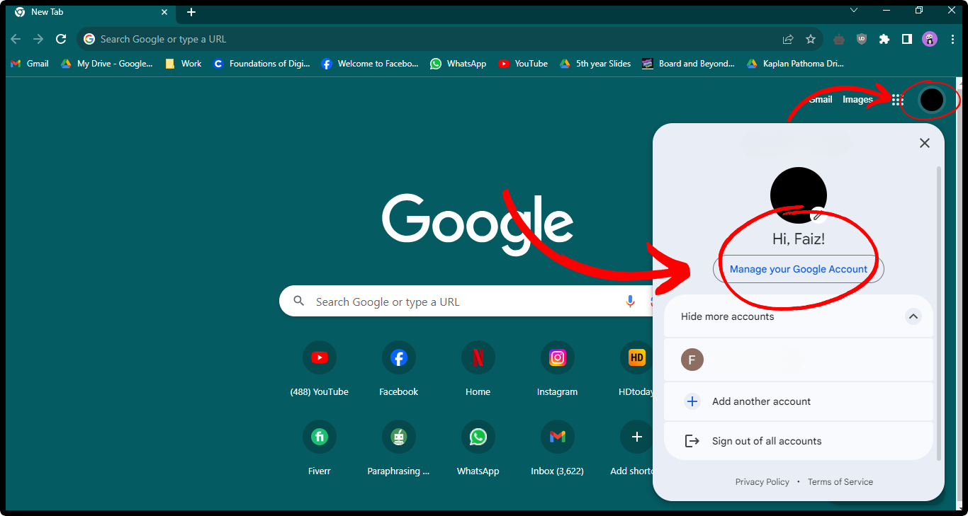Reload the page with the refresh icon
The height and width of the screenshot is (516, 968).
coord(61,39)
